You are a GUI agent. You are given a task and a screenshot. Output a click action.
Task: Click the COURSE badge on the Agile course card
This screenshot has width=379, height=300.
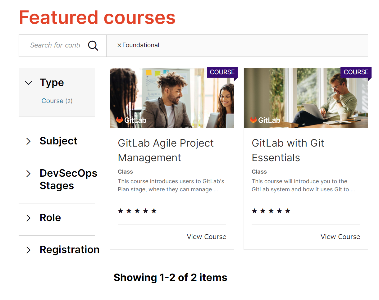tap(222, 72)
